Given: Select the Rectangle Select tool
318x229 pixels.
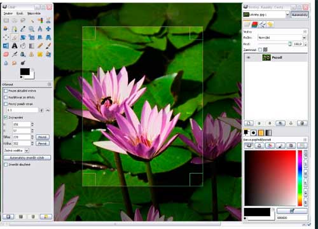Looking at the screenshot, I should pyautogui.click(x=6, y=20).
